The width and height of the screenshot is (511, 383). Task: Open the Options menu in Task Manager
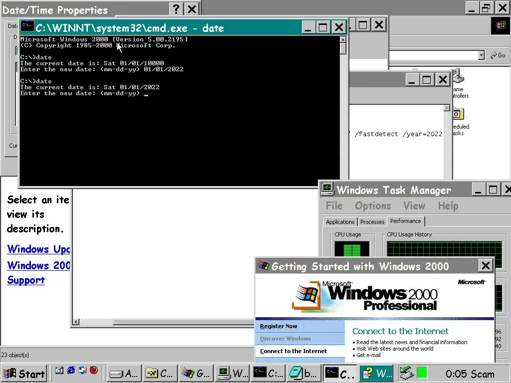click(x=373, y=206)
